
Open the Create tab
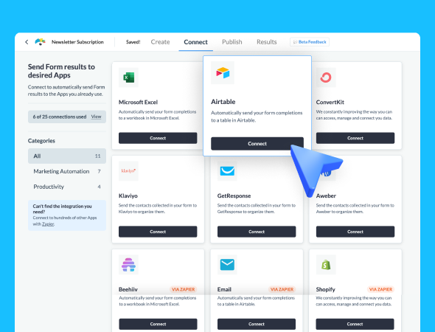coord(160,42)
